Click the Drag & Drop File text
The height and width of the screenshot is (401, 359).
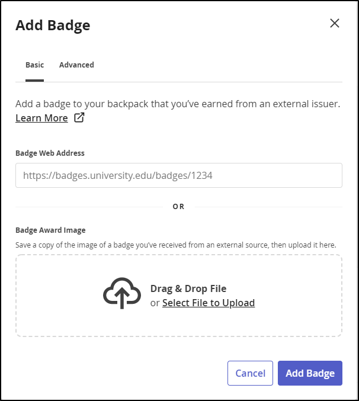click(188, 288)
